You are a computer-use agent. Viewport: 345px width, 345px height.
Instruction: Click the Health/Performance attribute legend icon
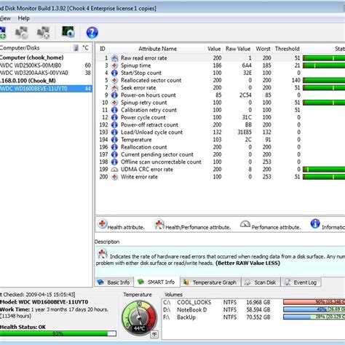pos(159,223)
